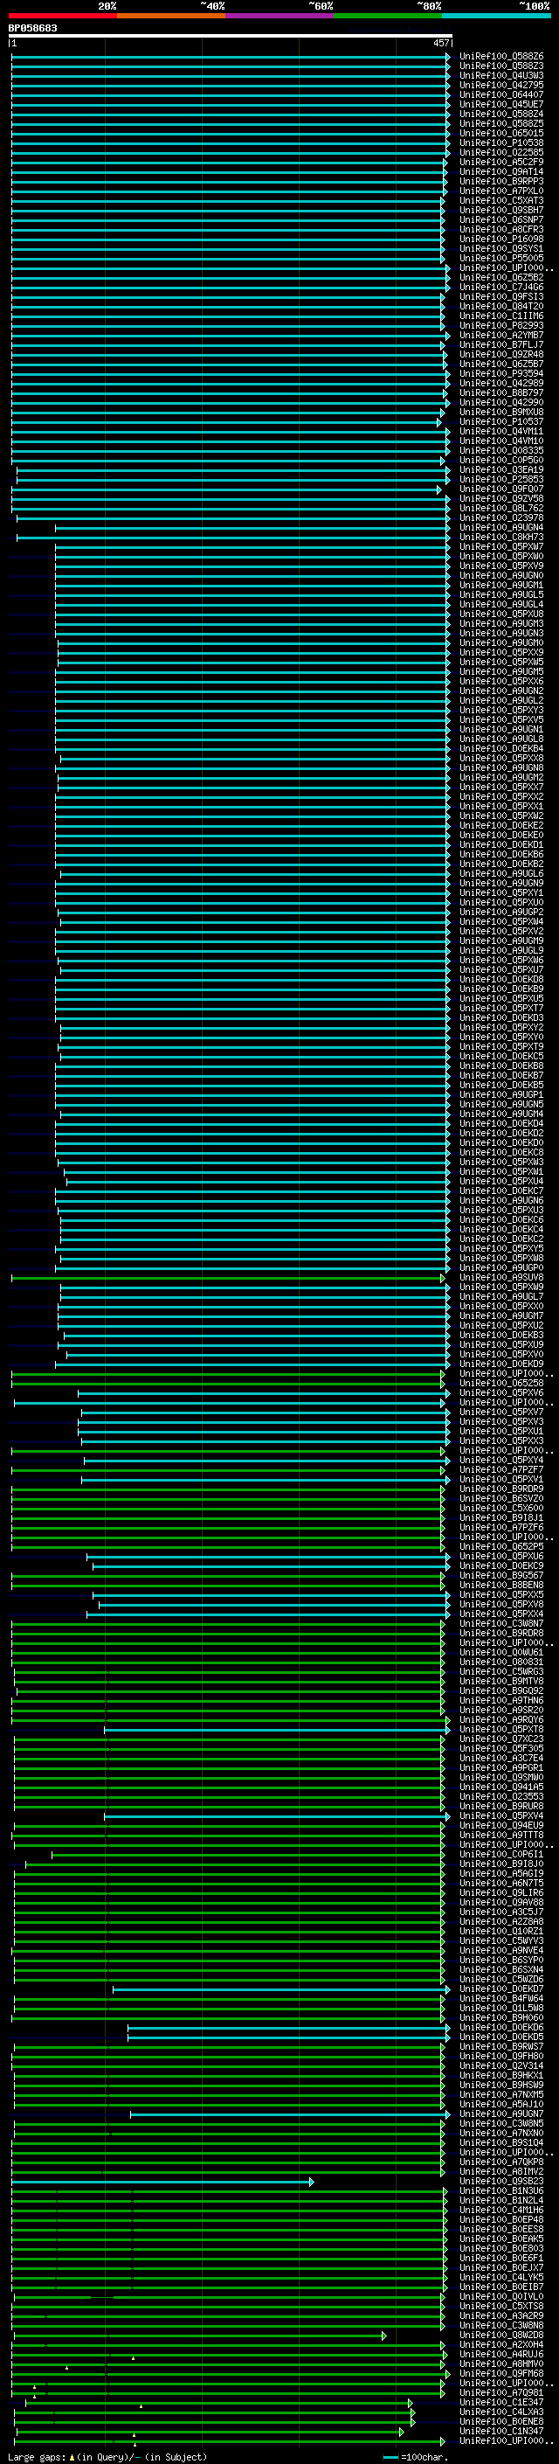Click the Large gaps legend text
Image resolution: width=559 pixels, height=2464 pixels.
tap(107, 2457)
